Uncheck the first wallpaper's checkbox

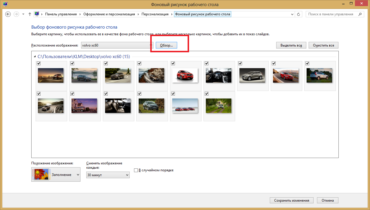click(39, 64)
